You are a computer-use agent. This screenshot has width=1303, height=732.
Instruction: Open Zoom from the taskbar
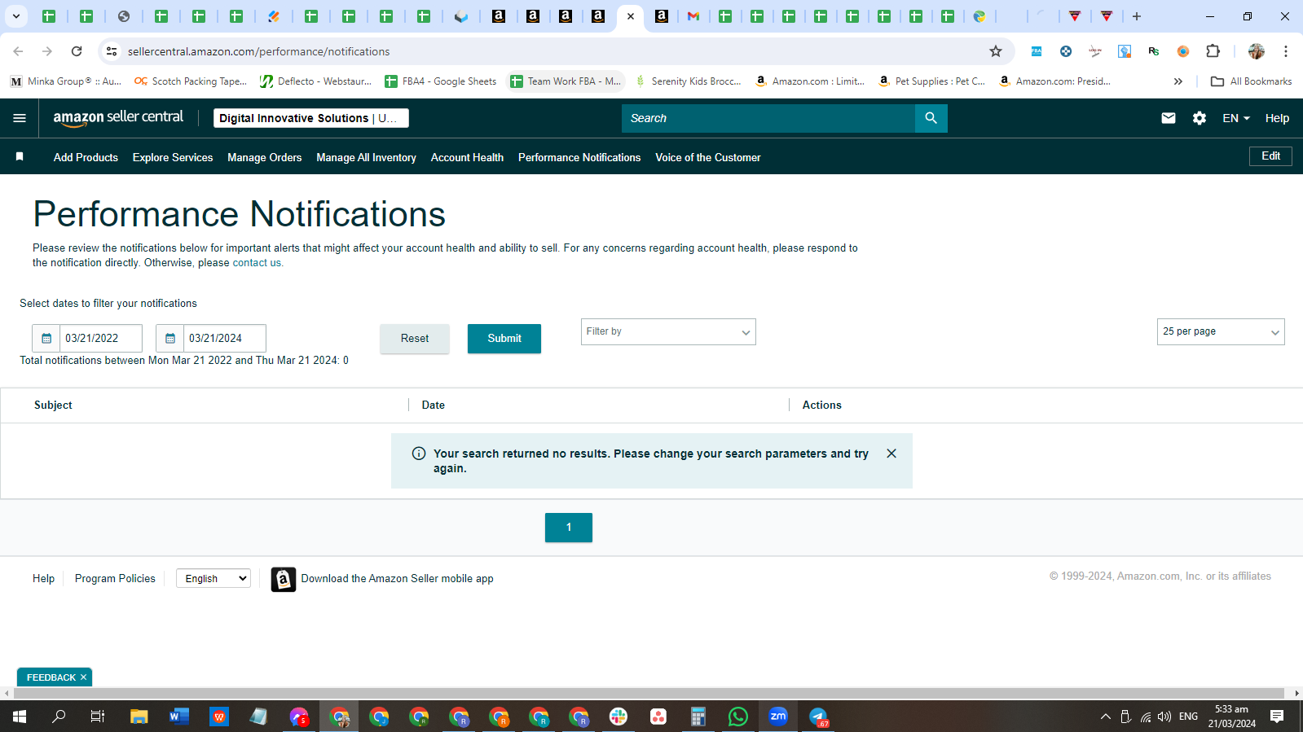tap(778, 717)
